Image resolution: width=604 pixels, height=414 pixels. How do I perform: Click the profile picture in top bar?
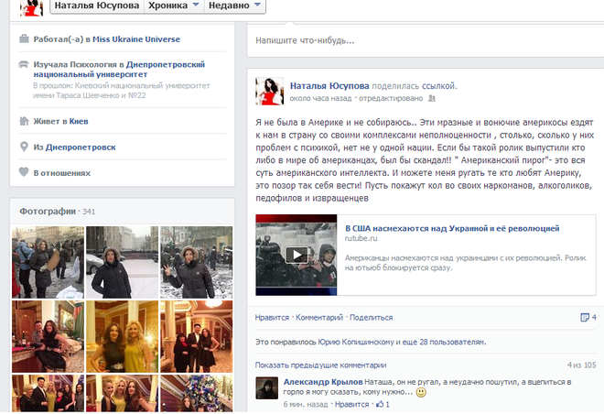coord(32,7)
